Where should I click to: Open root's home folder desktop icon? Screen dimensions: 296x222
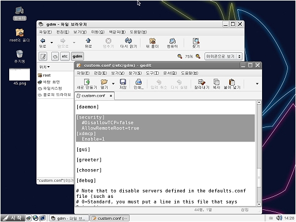[20, 35]
